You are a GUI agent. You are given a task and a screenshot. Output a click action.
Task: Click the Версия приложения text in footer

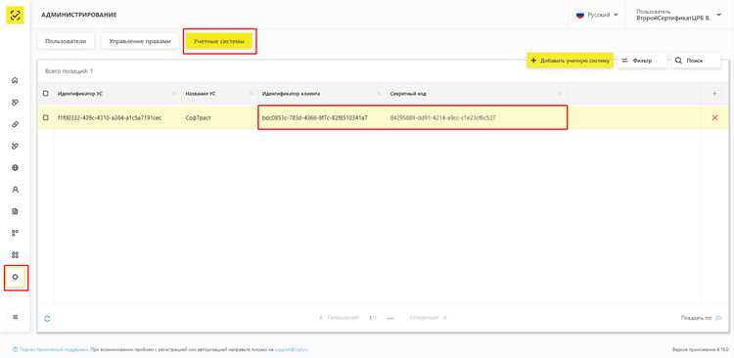pos(700,349)
